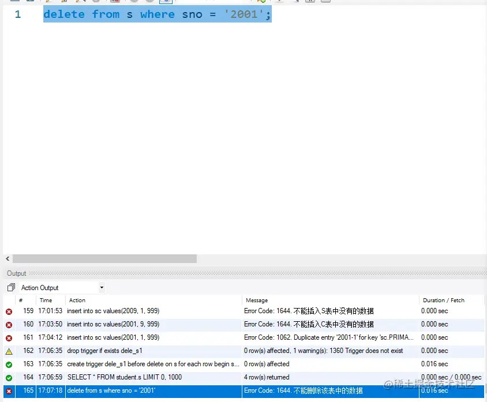Click the error icon on row 161
Screen dimensions: 487x402
[9, 338]
